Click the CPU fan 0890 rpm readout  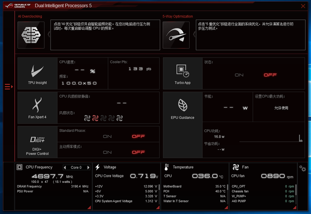[x=277, y=176]
